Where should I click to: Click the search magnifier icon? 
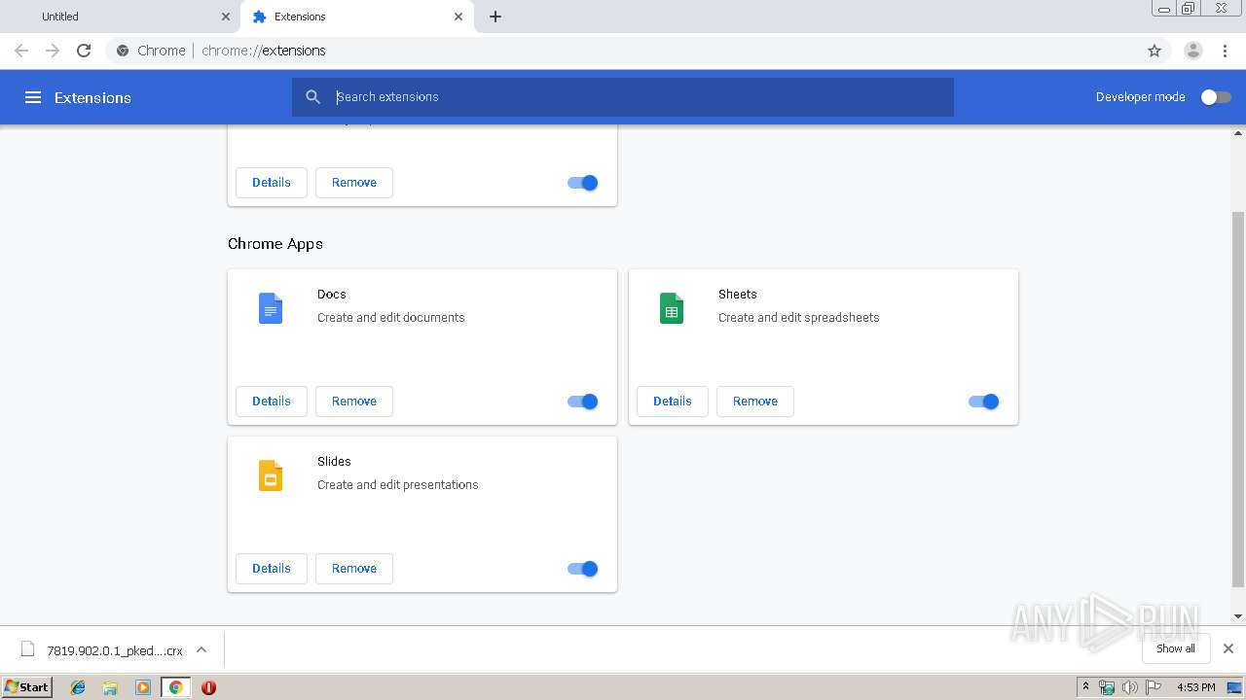pyautogui.click(x=312, y=97)
